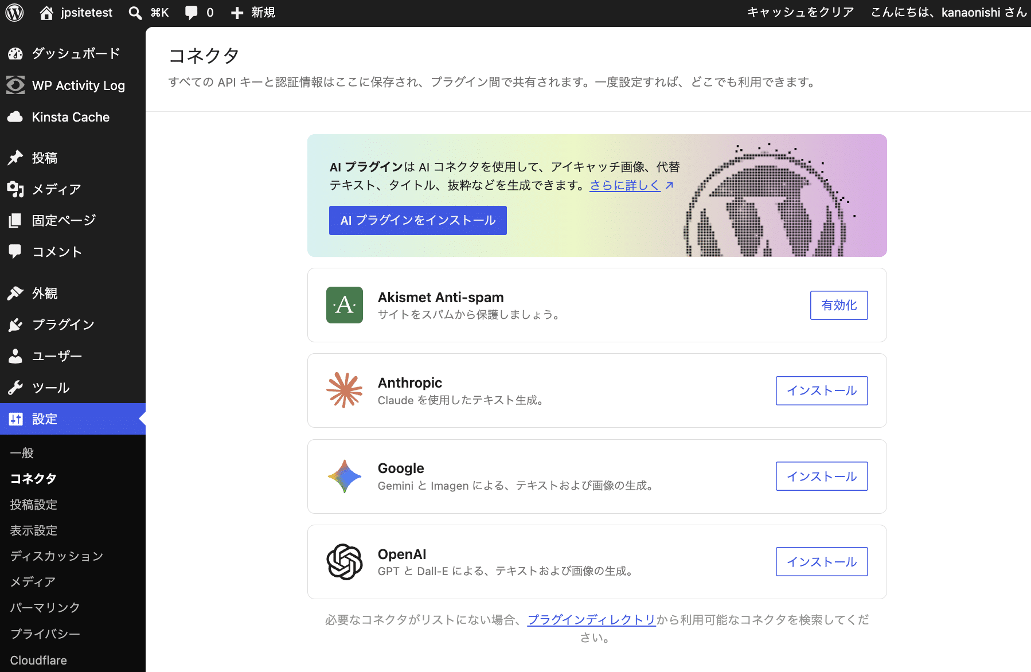Open the ダッシュボード menu
This screenshot has width=1031, height=672.
point(73,54)
